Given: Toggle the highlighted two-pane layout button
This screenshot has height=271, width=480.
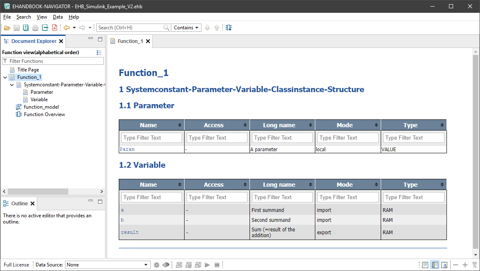Looking at the screenshot, I should point(435,265).
